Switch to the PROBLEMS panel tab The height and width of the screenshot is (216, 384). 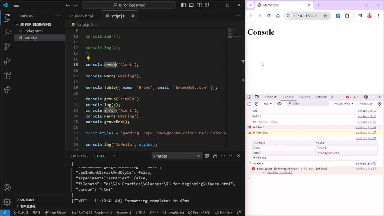coord(79,156)
